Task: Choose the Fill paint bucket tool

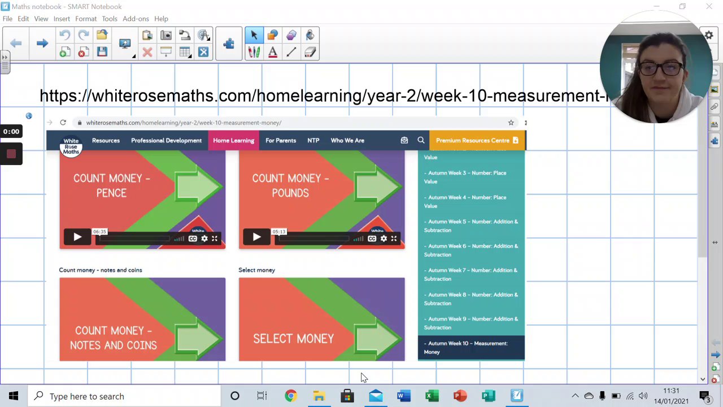Action: (x=310, y=36)
